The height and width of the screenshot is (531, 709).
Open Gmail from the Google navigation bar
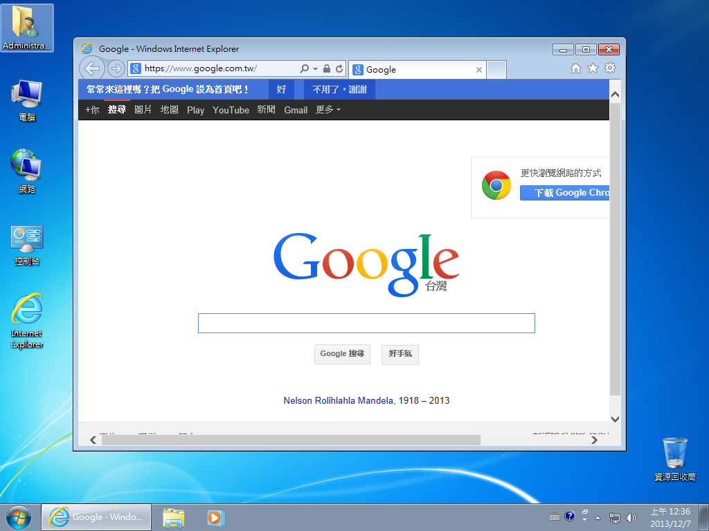(x=296, y=110)
